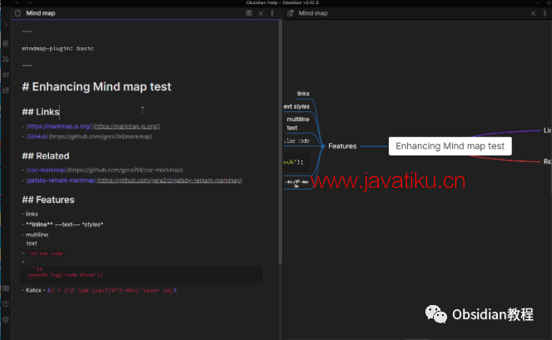Navigate forward with the title bar arrow
The image size is (552, 340).
[x=30, y=2]
